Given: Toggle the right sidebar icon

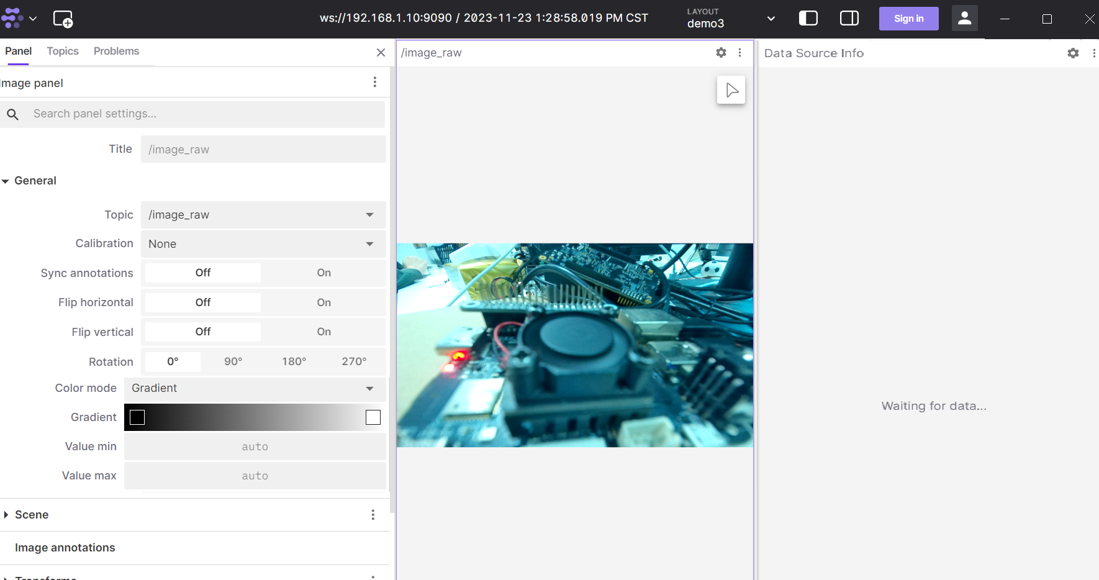Looking at the screenshot, I should (849, 18).
